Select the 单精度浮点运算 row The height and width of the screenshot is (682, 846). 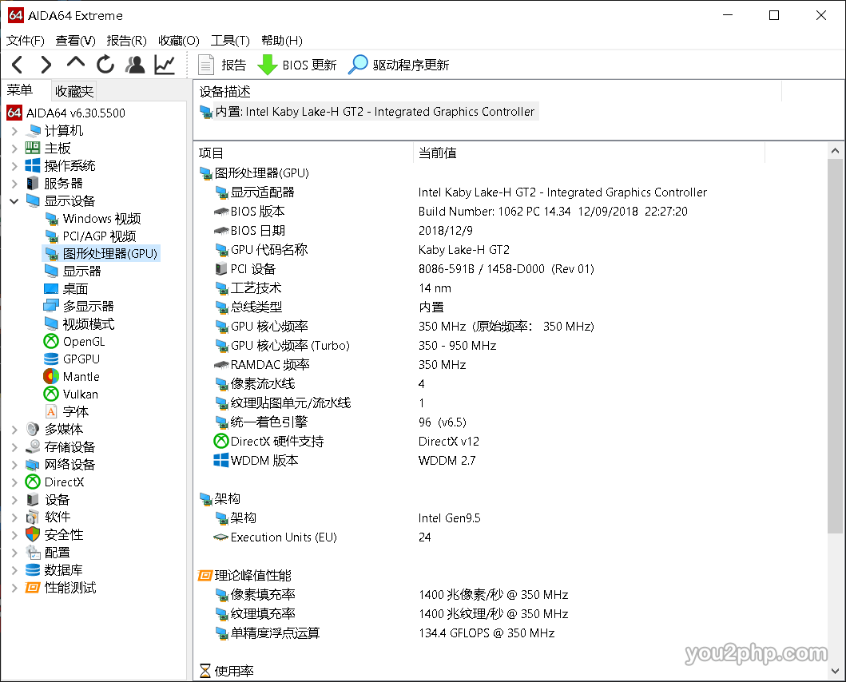tap(384, 633)
